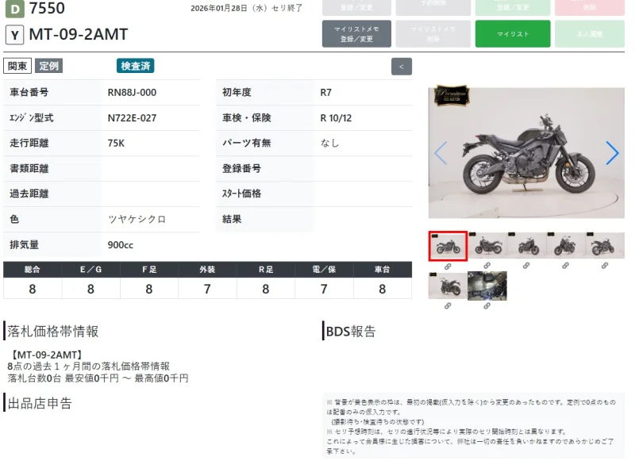Click the E/G score column header

point(90,270)
